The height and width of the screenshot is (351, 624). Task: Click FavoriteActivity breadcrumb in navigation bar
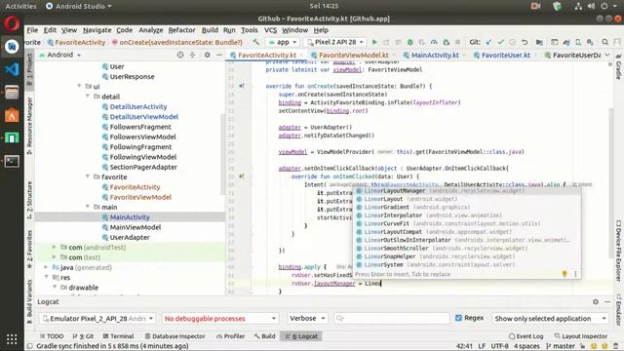click(76, 42)
